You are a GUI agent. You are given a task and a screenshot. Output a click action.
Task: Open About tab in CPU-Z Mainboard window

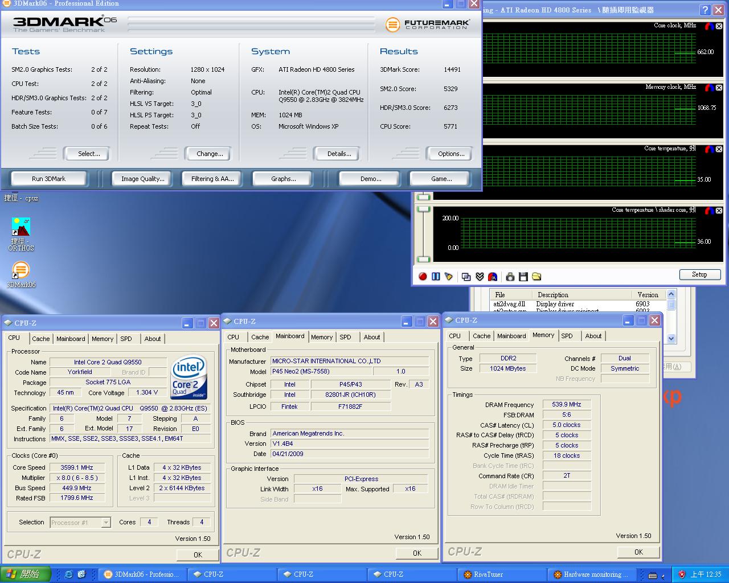pyautogui.click(x=371, y=337)
